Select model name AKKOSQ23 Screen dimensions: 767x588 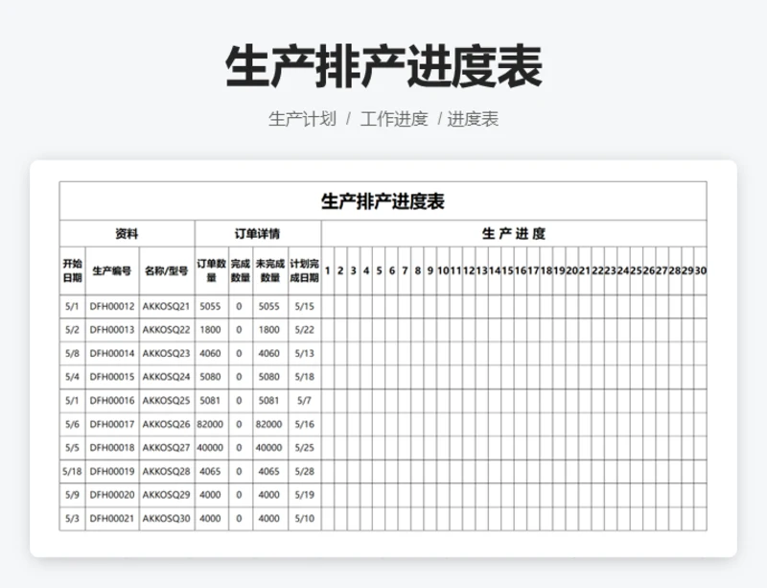(166, 354)
